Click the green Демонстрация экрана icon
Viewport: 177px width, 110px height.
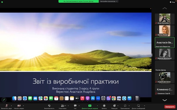click(90, 106)
